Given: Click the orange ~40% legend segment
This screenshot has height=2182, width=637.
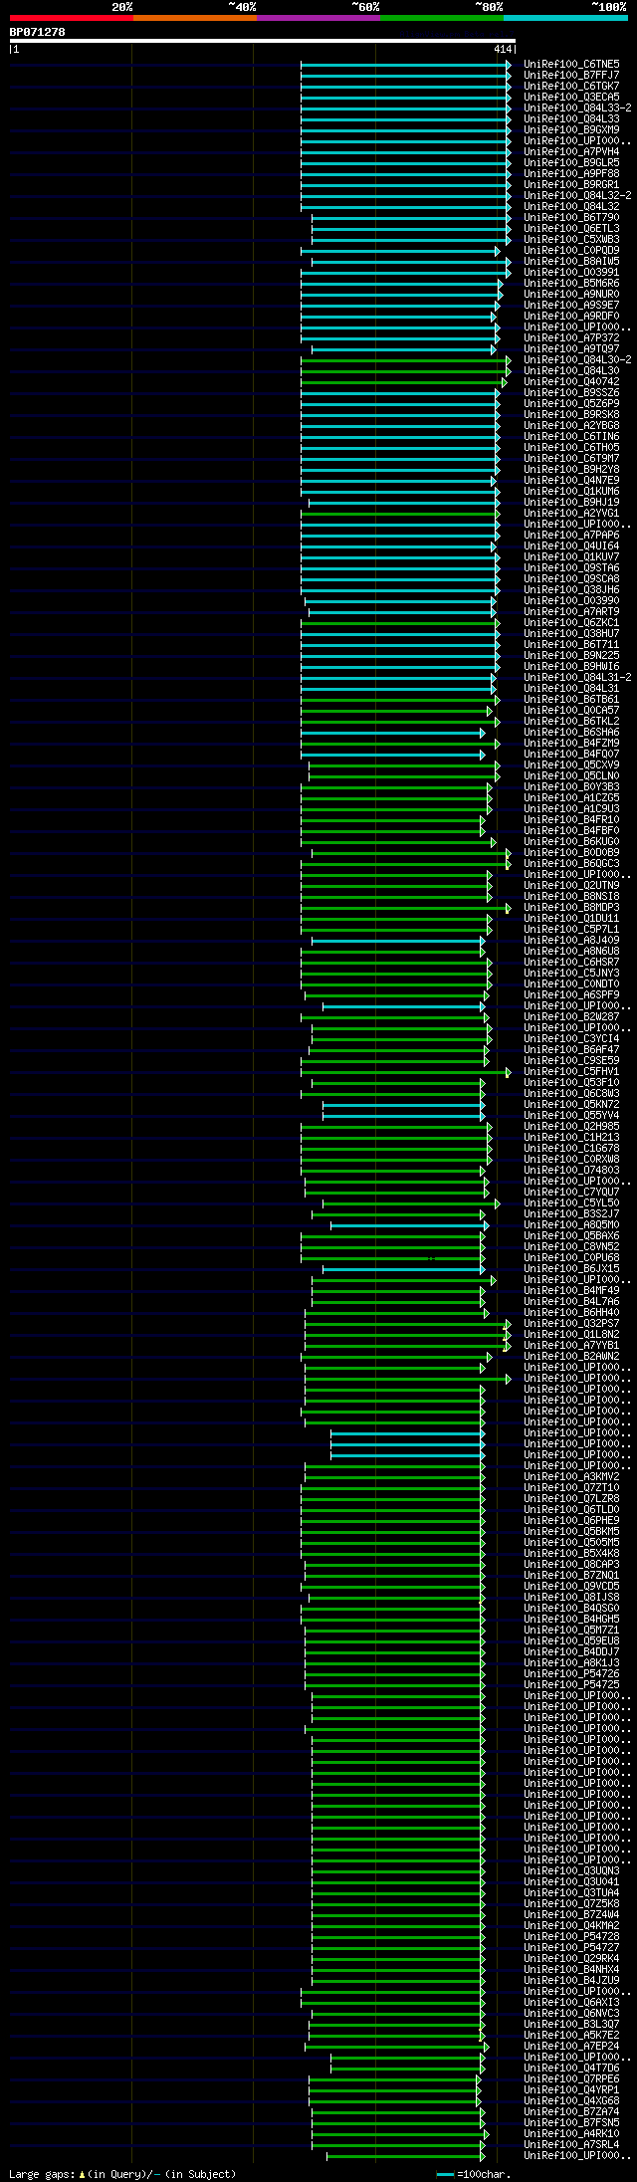Looking at the screenshot, I should pos(195,18).
